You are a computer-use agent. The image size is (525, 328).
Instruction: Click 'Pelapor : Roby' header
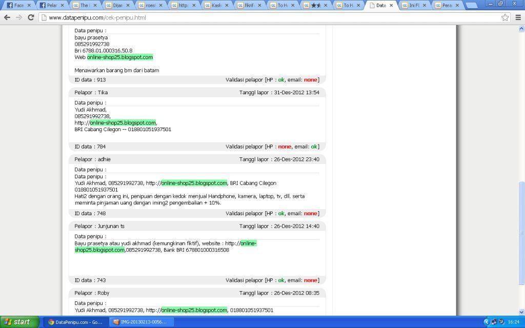[x=92, y=293]
